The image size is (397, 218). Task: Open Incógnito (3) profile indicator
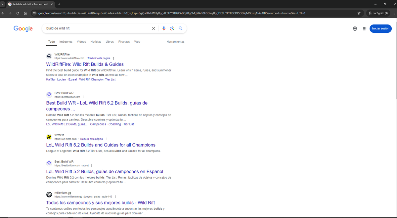point(378,13)
